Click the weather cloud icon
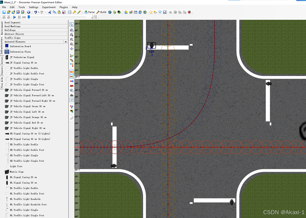 point(155,12)
